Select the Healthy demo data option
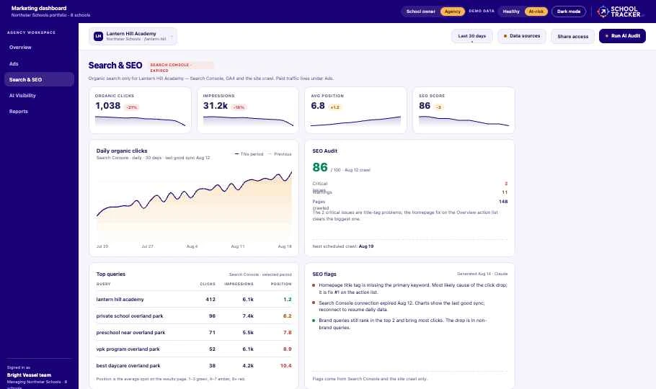 point(511,12)
